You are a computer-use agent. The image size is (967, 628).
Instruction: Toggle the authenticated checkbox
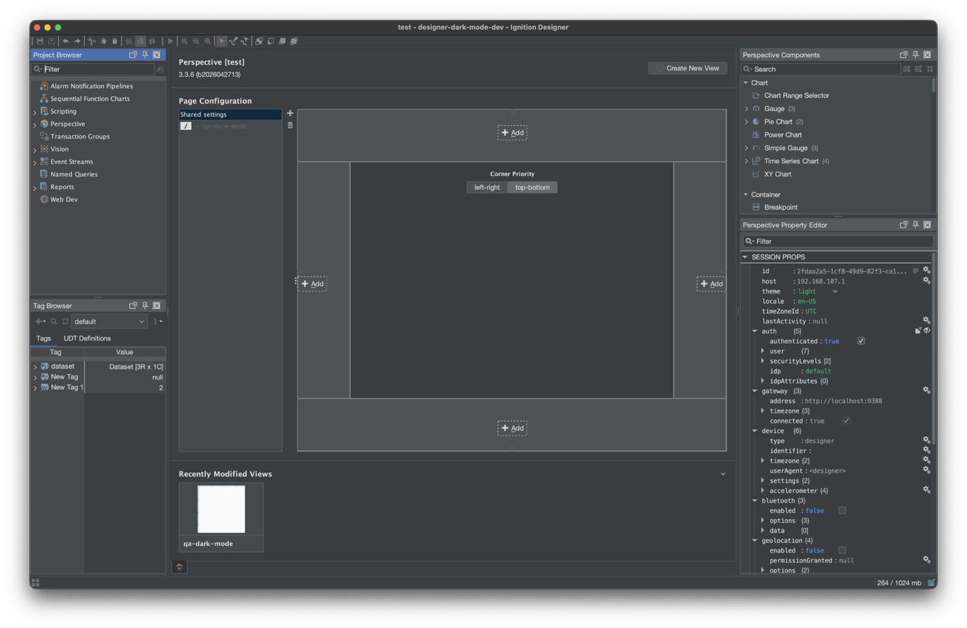[x=861, y=341]
